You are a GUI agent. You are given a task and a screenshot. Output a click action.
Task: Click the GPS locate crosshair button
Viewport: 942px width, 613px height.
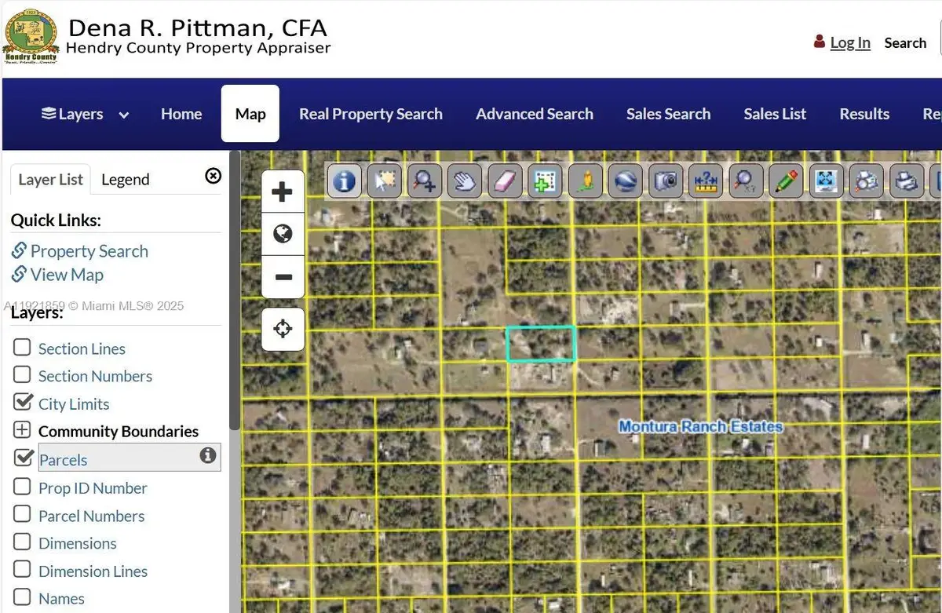(283, 329)
